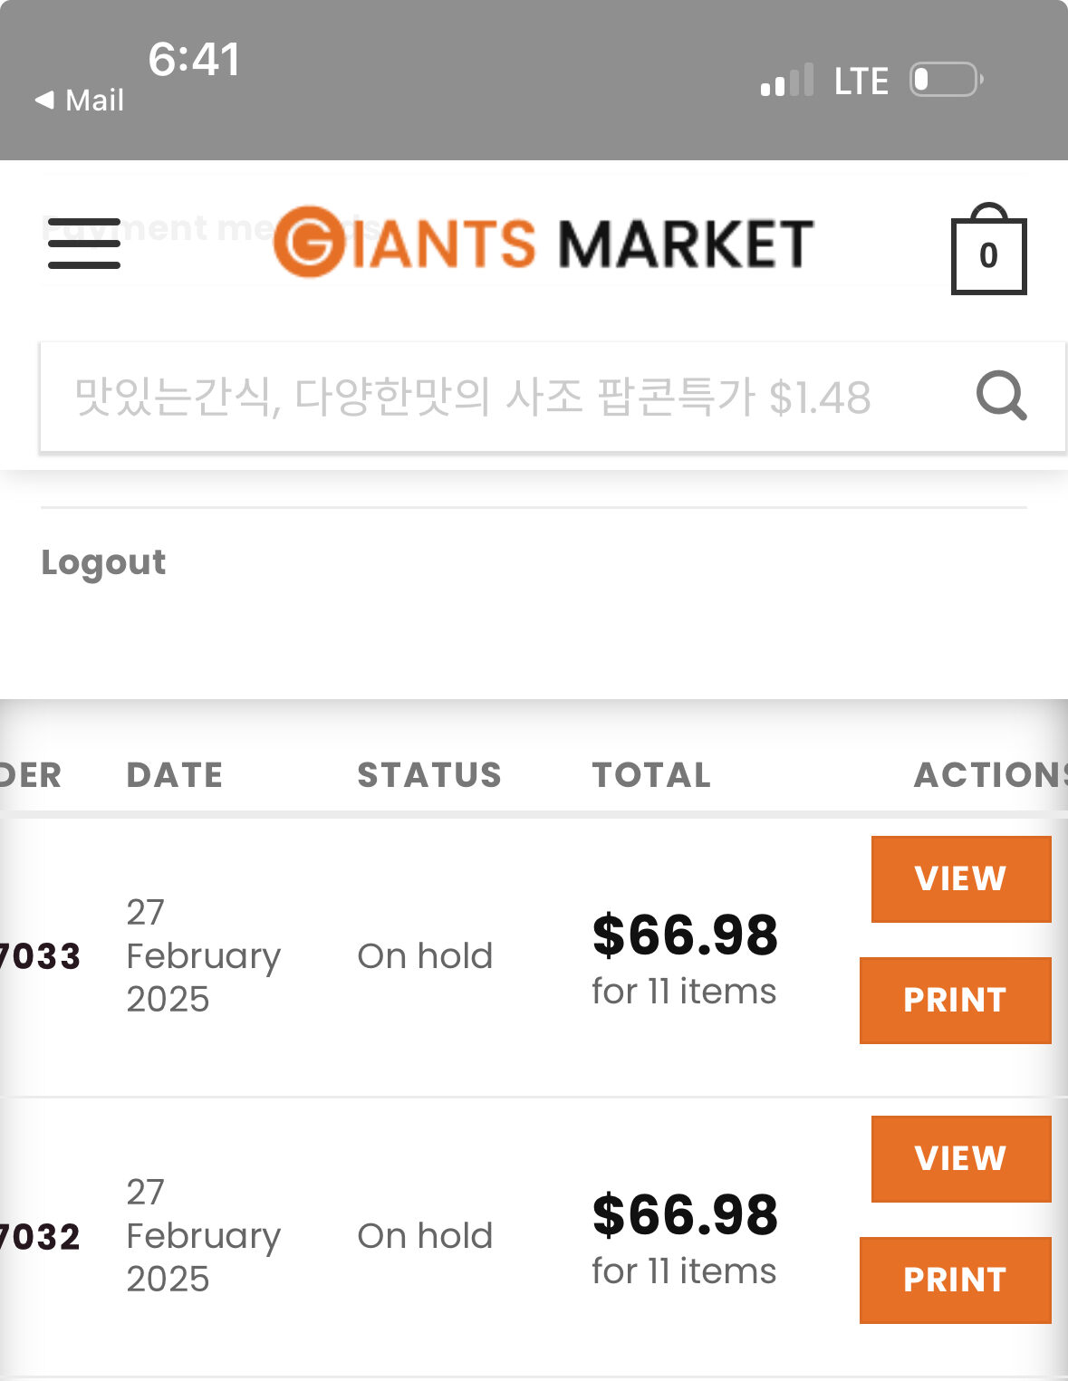Open the hamburger navigation menu
This screenshot has width=1068, height=1381.
84,244
